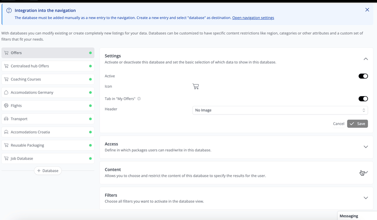
Task: Click the globe icon next to Flights
Action: (6, 106)
